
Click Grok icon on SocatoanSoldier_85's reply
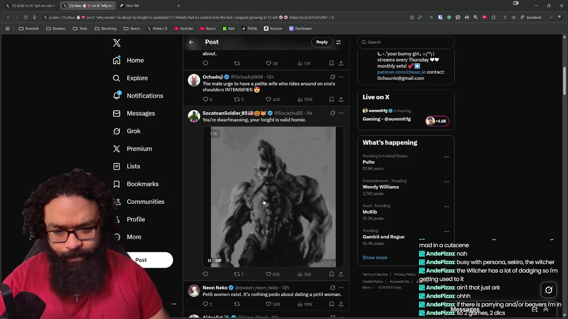(x=332, y=113)
